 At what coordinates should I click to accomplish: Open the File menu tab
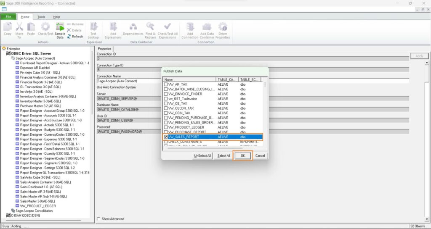8,17
